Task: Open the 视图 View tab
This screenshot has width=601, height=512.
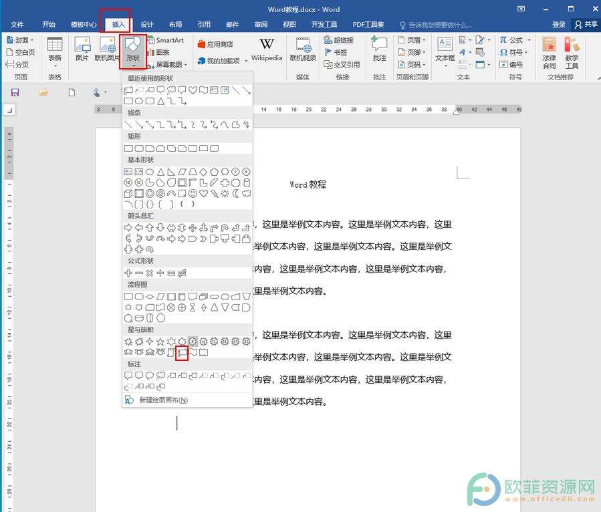Action: (289, 25)
